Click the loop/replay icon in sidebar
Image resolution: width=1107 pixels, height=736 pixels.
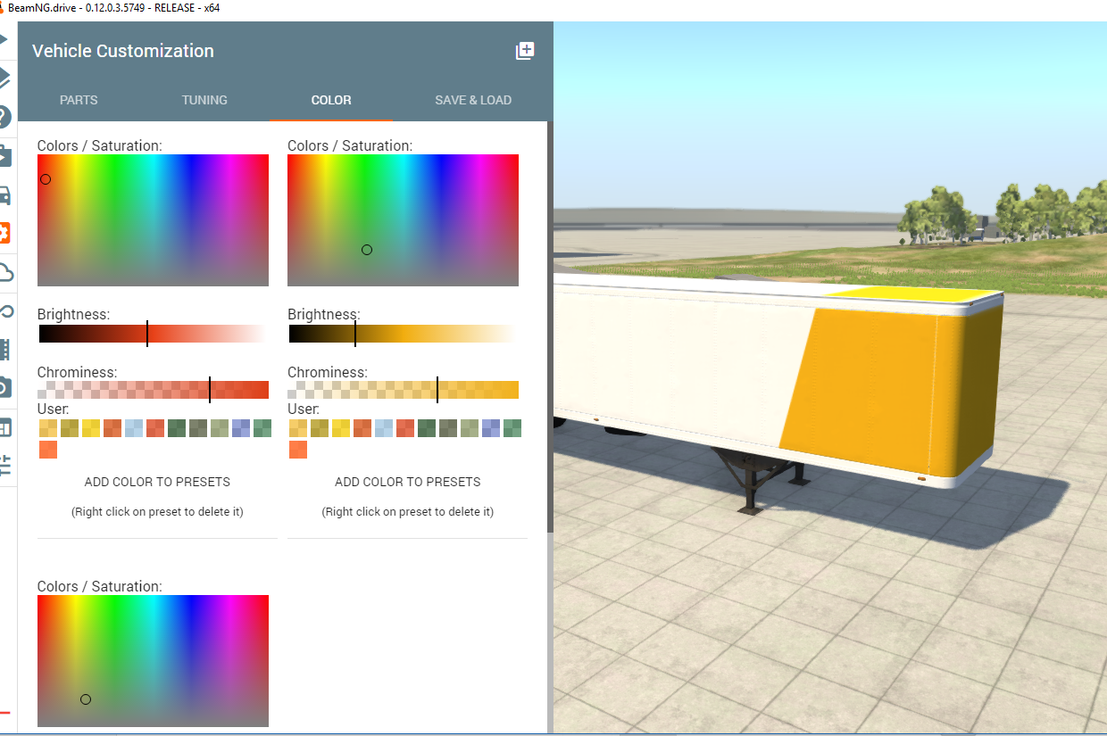(5, 311)
